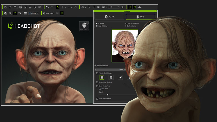
Task: Open the High quality dropdown
Action: coord(114,7)
